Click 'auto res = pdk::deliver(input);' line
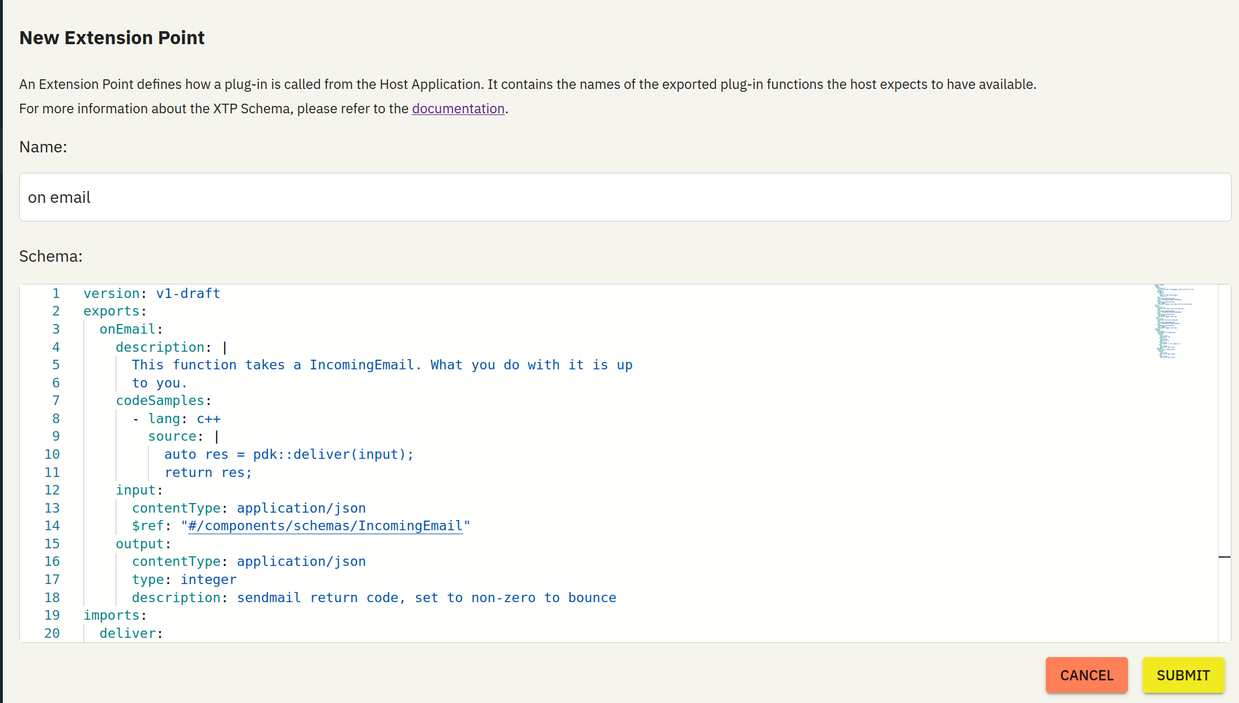Viewport: 1239px width, 703px height. pyautogui.click(x=289, y=454)
